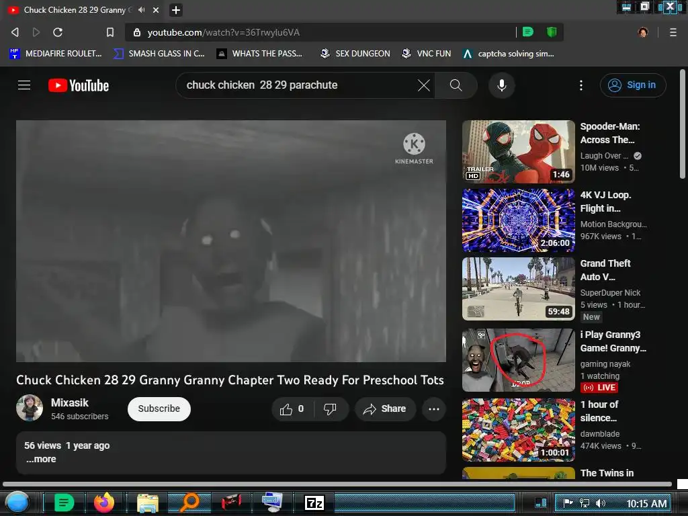Click SuperDuper Nick channel name

point(610,293)
